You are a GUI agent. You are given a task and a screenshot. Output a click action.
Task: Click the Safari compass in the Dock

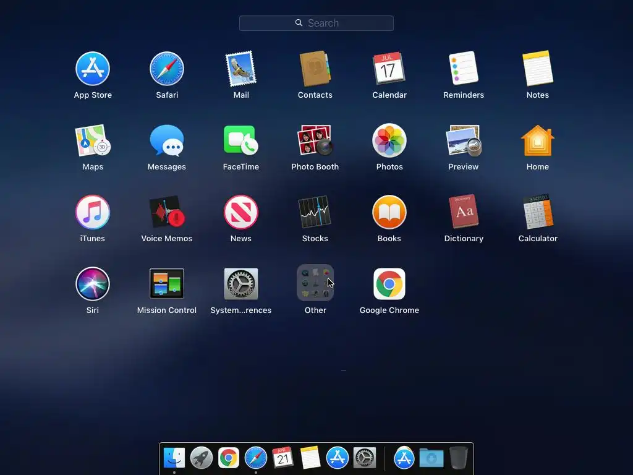pos(255,458)
